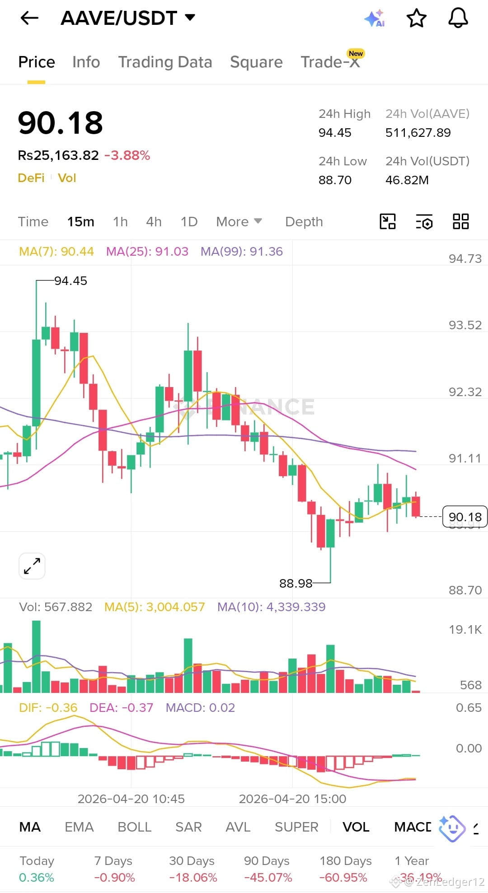
Task: Tap the MACD: 0.02 legend
Action: pyautogui.click(x=200, y=707)
